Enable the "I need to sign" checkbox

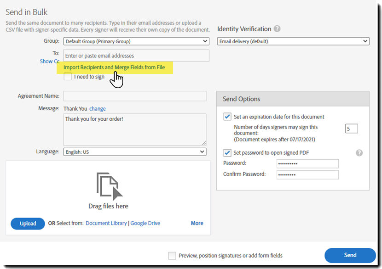click(x=67, y=77)
